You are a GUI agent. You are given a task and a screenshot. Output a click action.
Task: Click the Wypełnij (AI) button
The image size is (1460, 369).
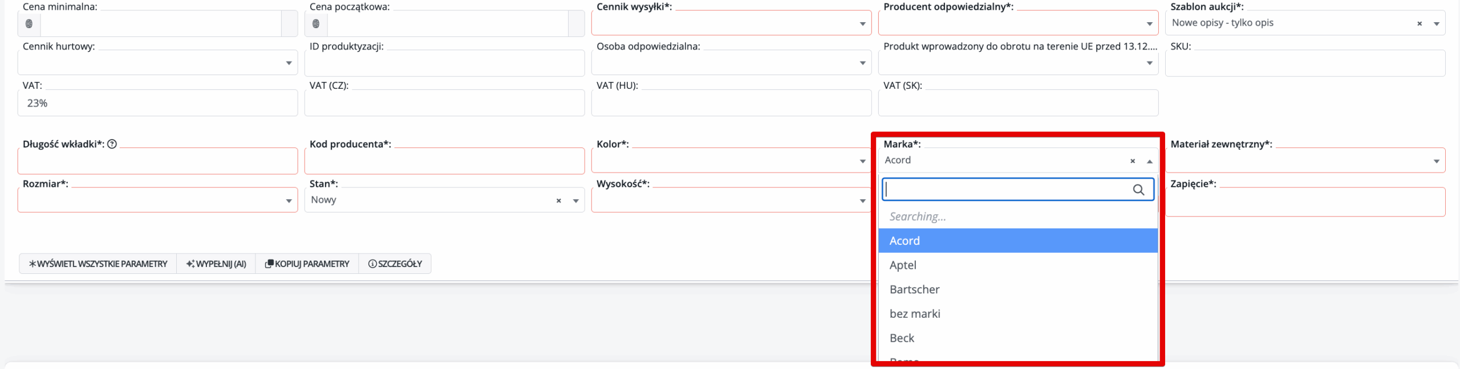[x=216, y=264]
